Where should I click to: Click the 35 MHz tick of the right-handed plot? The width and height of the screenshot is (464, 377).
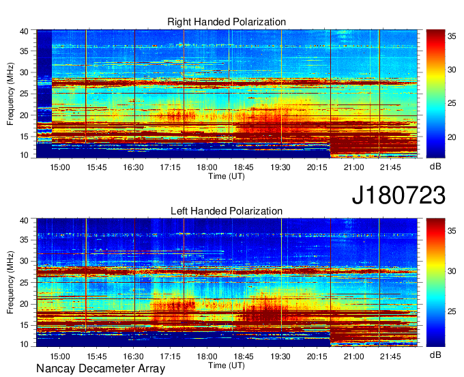24,51
